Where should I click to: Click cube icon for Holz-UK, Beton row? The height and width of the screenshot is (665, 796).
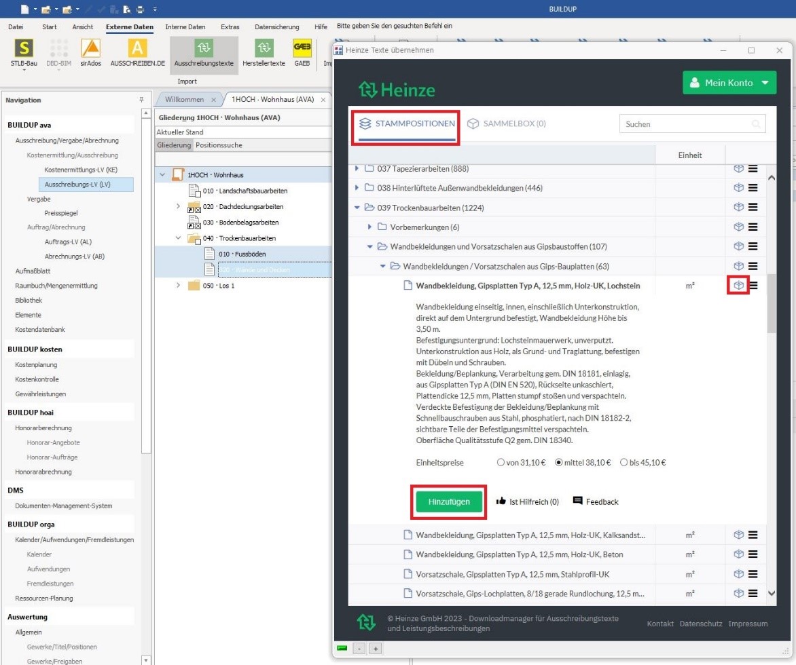pos(739,554)
